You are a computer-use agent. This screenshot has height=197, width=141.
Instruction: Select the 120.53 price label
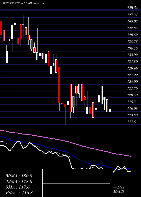132,95
